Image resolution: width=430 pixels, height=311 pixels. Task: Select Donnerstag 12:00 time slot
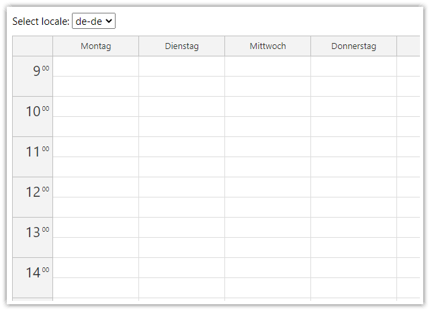353,187
